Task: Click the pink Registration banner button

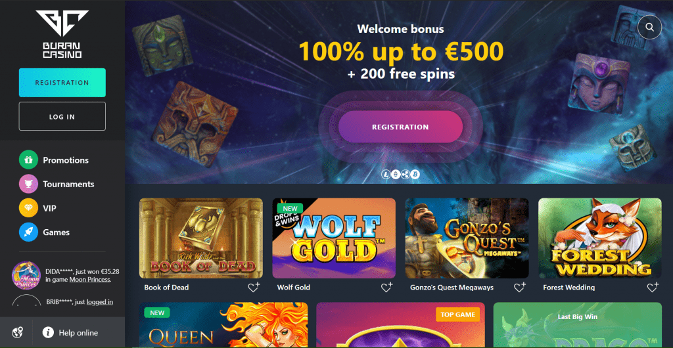Action: pos(400,127)
